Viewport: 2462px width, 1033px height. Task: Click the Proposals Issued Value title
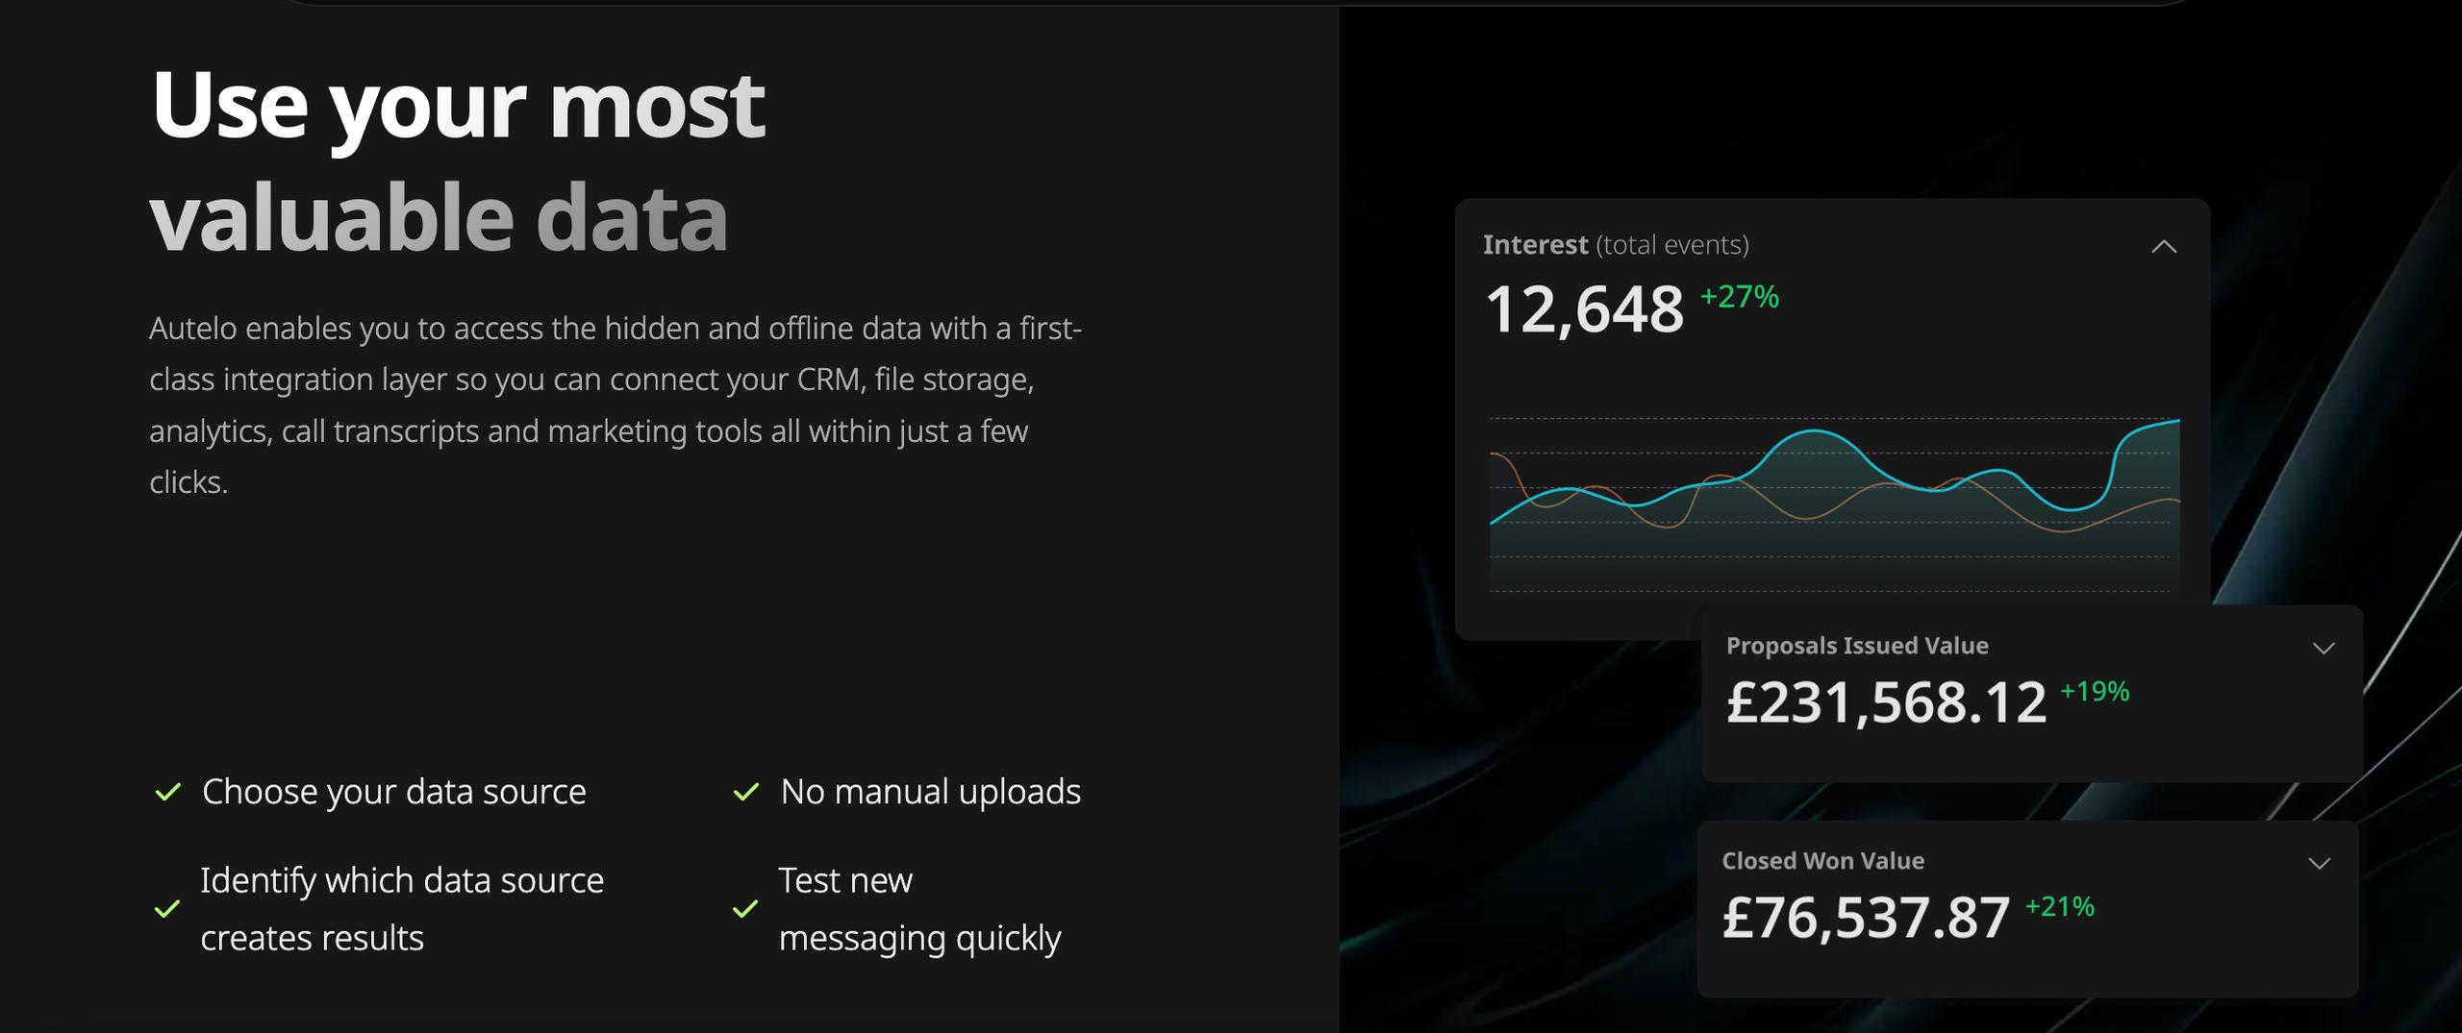1856,646
